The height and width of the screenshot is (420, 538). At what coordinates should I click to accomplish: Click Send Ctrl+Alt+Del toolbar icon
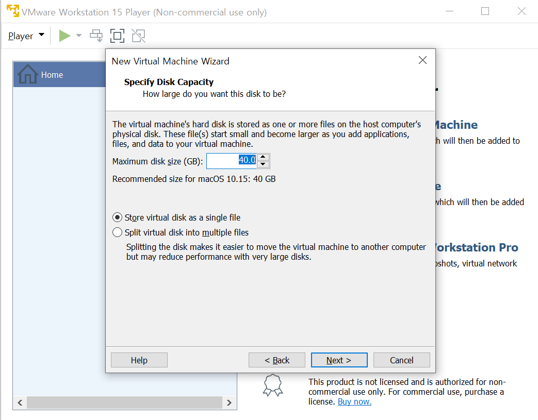(x=96, y=36)
